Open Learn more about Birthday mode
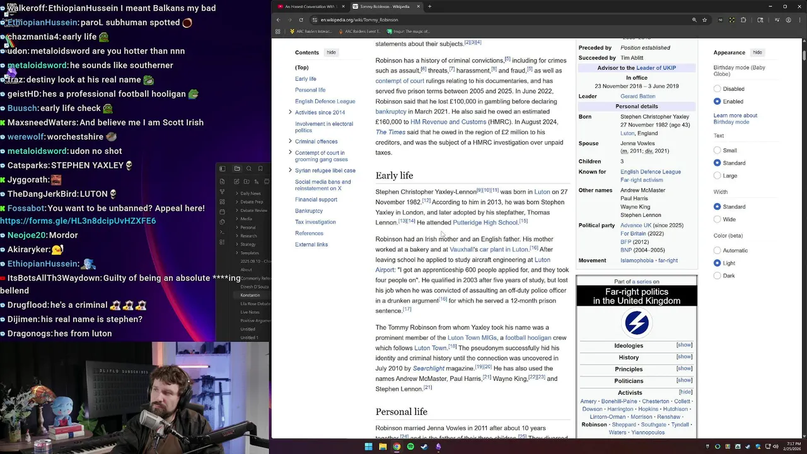This screenshot has height=454, width=807. (x=735, y=119)
